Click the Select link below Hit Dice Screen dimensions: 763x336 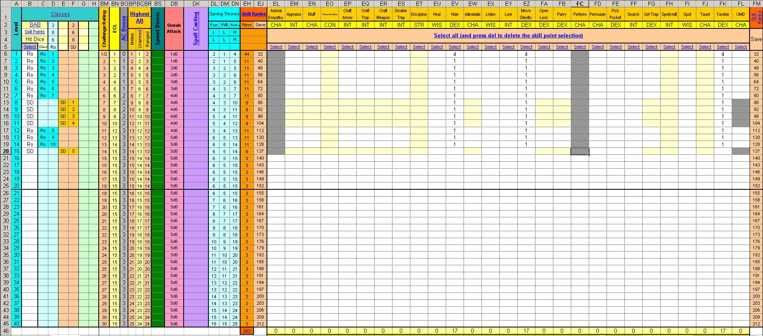tap(30, 47)
